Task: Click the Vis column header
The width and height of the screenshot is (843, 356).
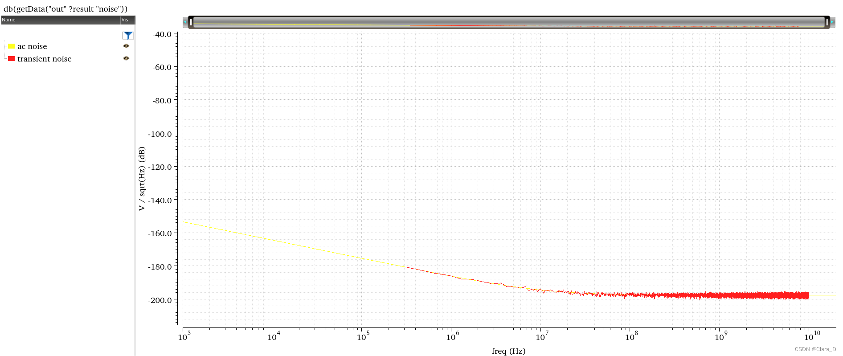Action: pos(128,20)
